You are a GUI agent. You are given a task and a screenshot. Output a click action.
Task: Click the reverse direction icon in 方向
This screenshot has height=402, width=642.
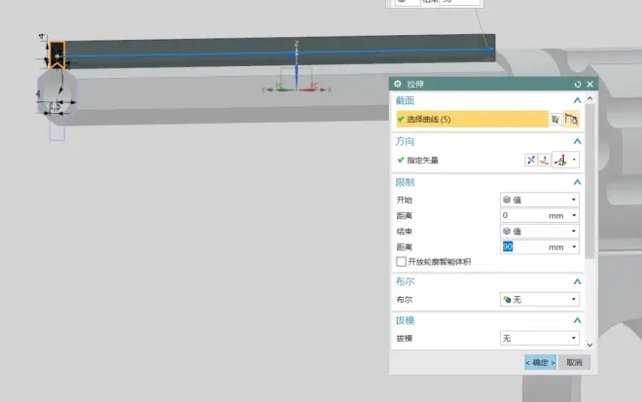(530, 160)
